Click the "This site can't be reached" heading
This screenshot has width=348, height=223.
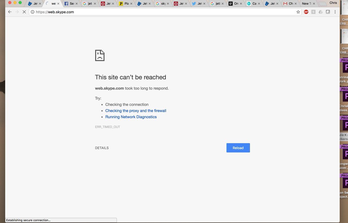pyautogui.click(x=130, y=77)
